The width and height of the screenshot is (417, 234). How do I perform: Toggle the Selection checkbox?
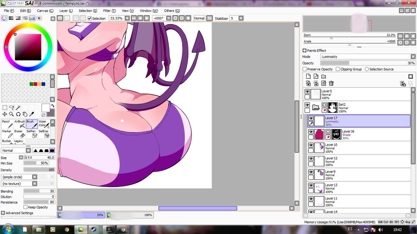pyautogui.click(x=90, y=19)
